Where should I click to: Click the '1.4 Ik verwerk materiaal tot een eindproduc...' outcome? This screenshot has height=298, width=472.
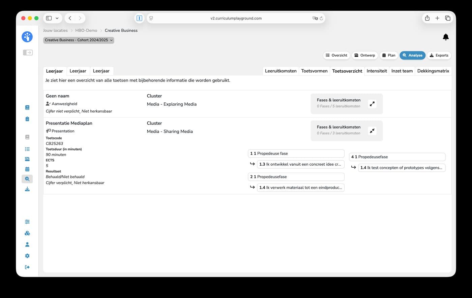coord(300,188)
